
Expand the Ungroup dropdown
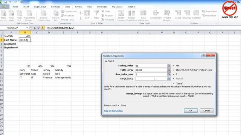coord(187,20)
